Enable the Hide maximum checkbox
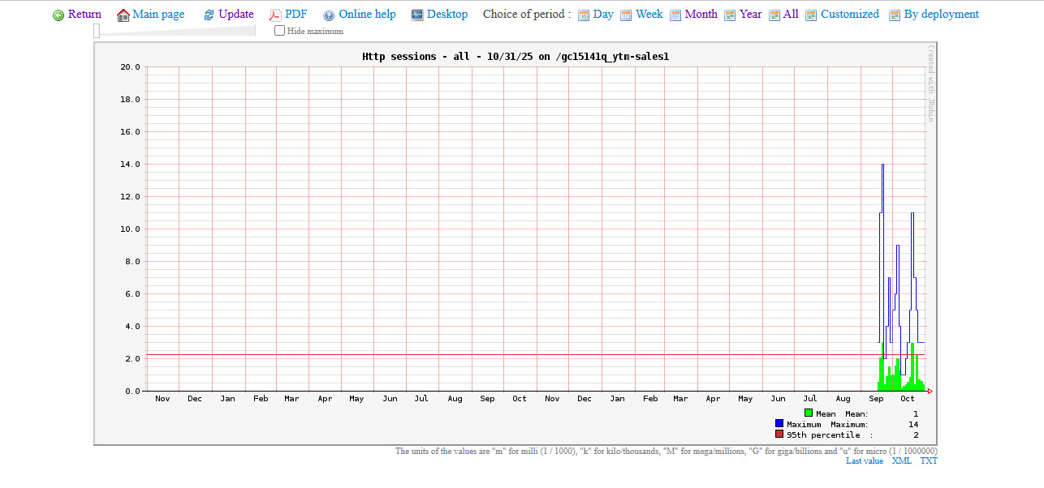1044x488 pixels. [x=280, y=31]
